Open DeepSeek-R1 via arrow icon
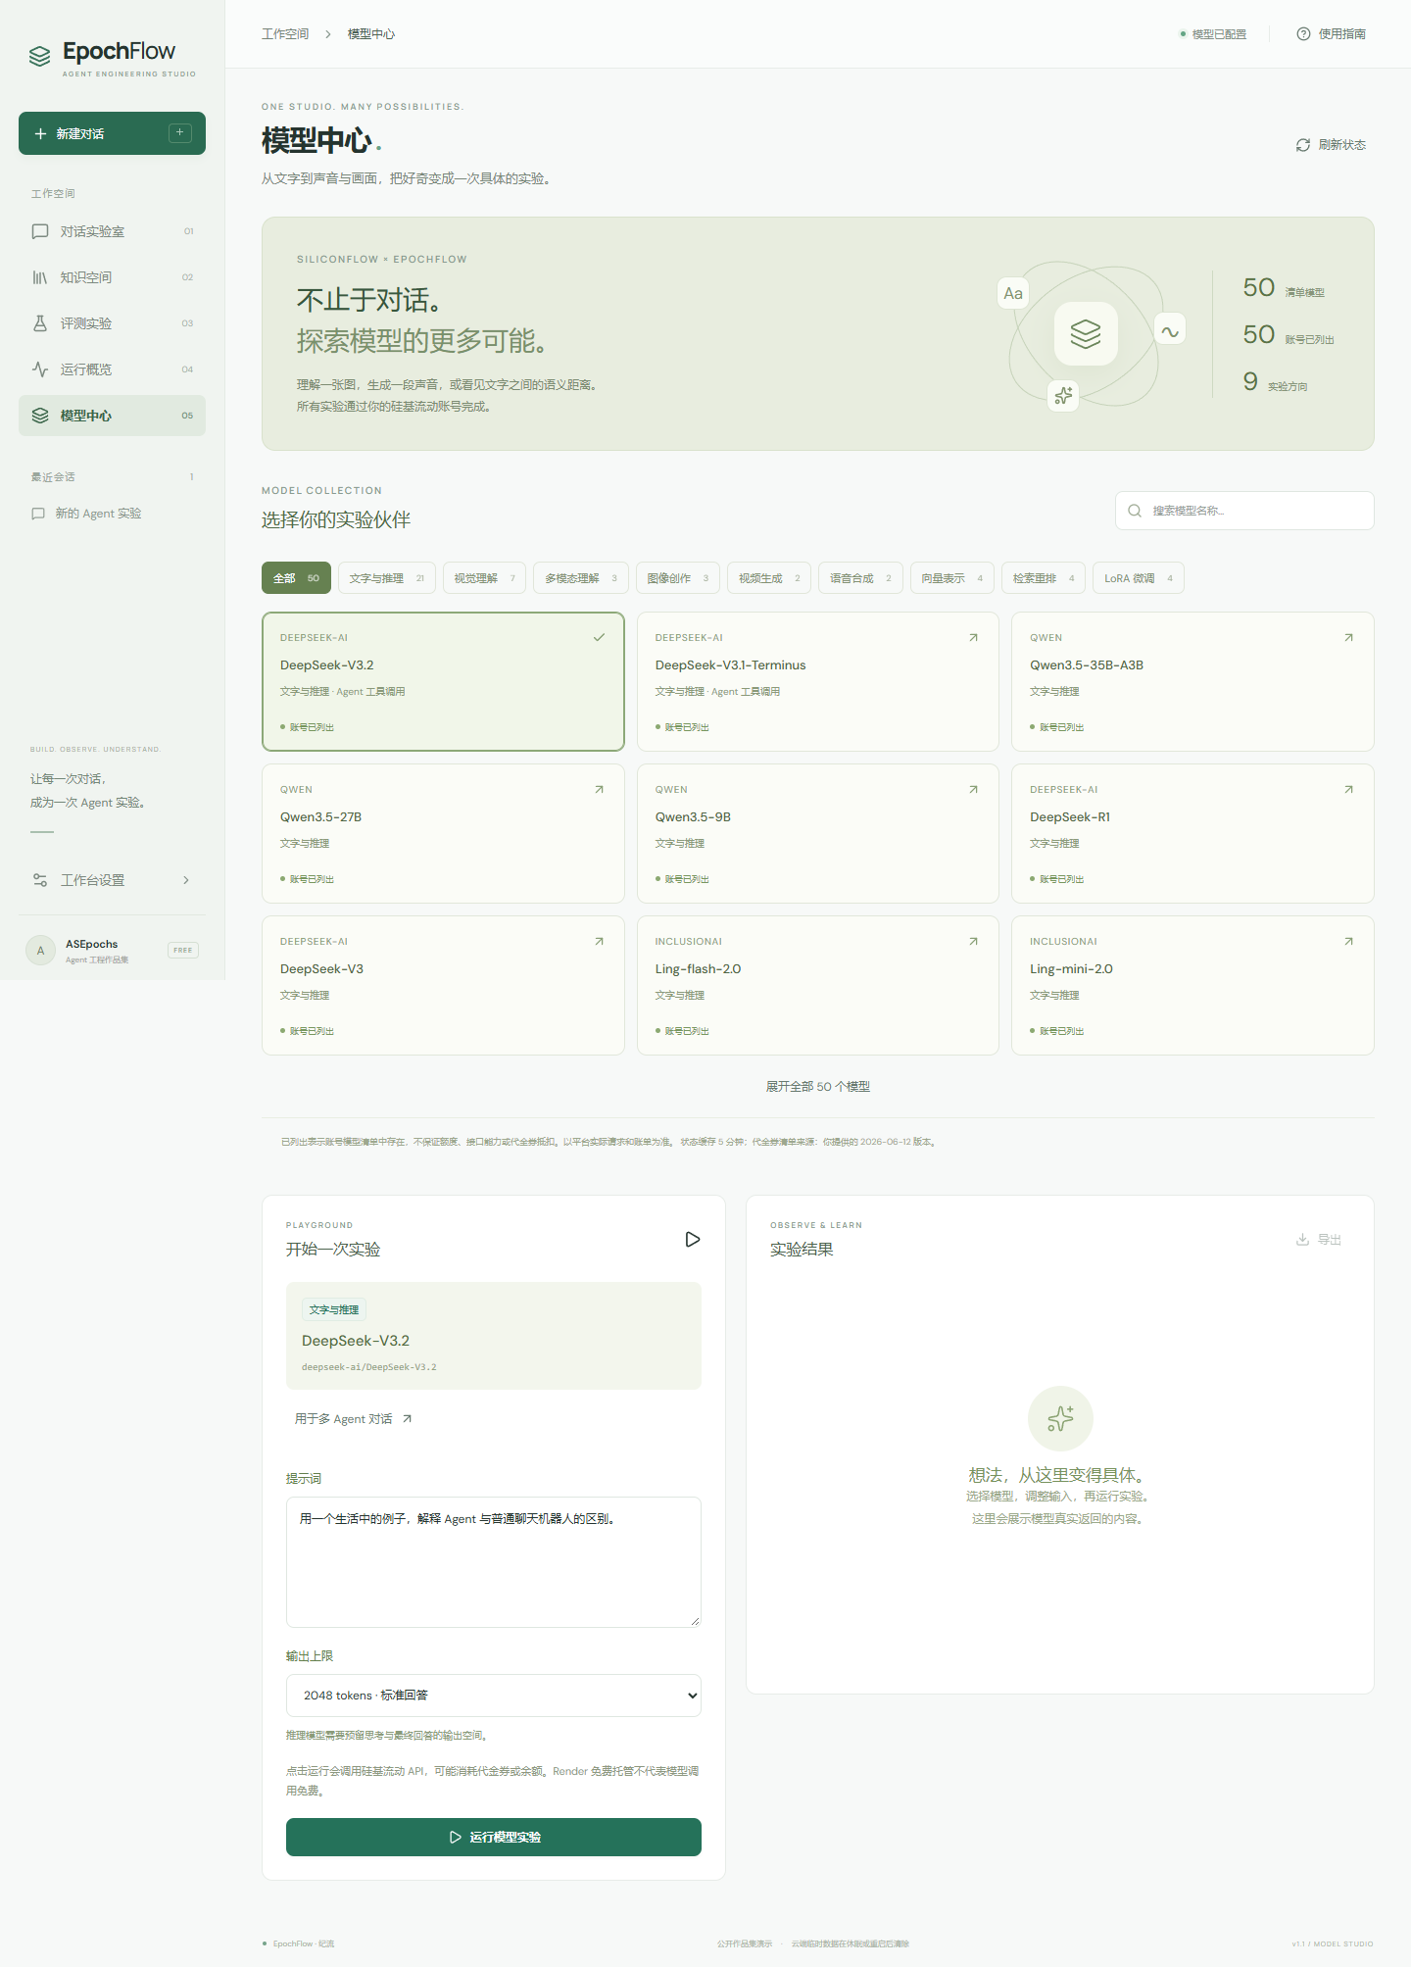Viewport: 1411px width, 1967px height. coord(1348,789)
